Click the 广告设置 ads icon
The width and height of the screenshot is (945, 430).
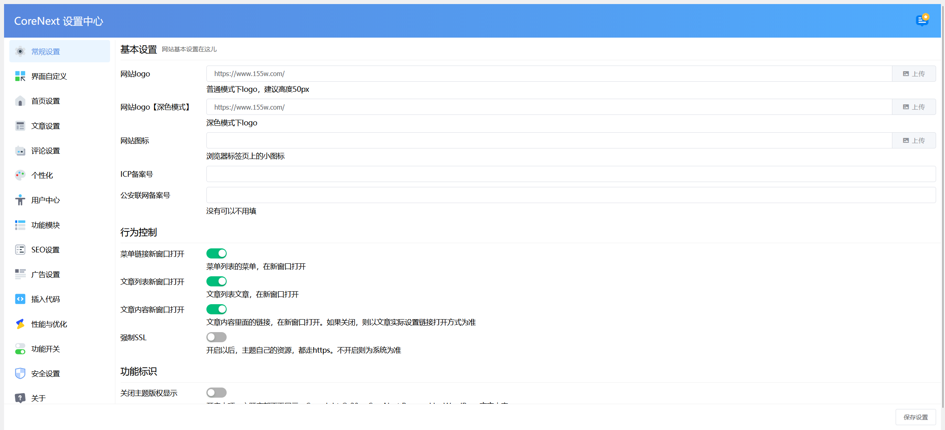tap(20, 274)
